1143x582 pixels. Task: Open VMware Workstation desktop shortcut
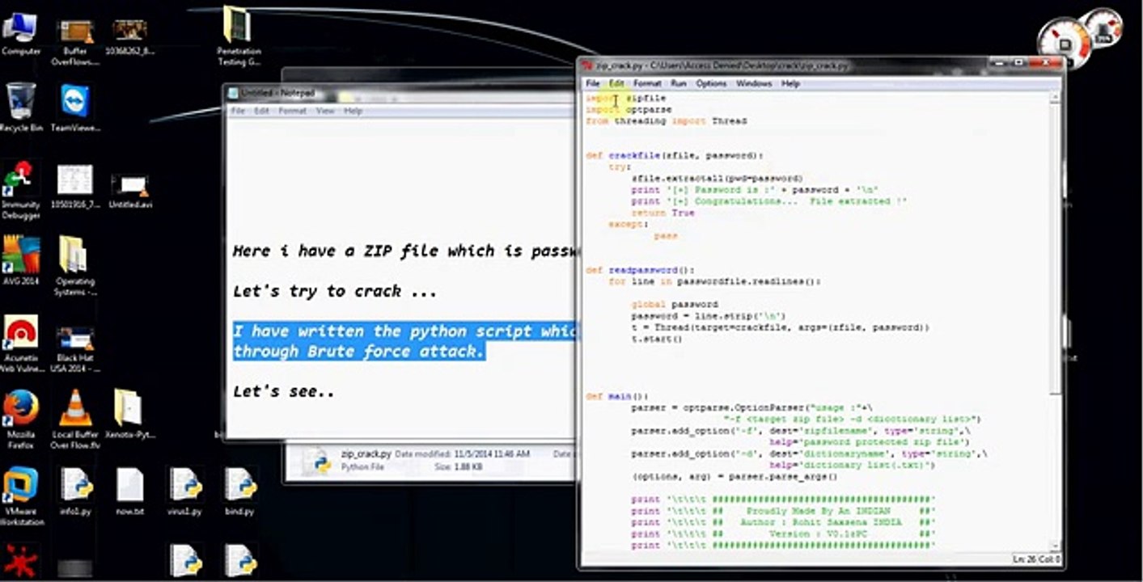tap(20, 496)
